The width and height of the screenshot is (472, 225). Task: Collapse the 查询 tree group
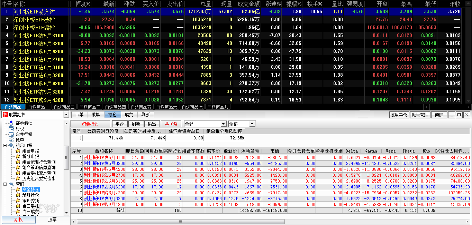click(x=5, y=184)
